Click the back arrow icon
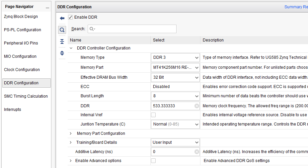The image size is (308, 168). point(62,18)
